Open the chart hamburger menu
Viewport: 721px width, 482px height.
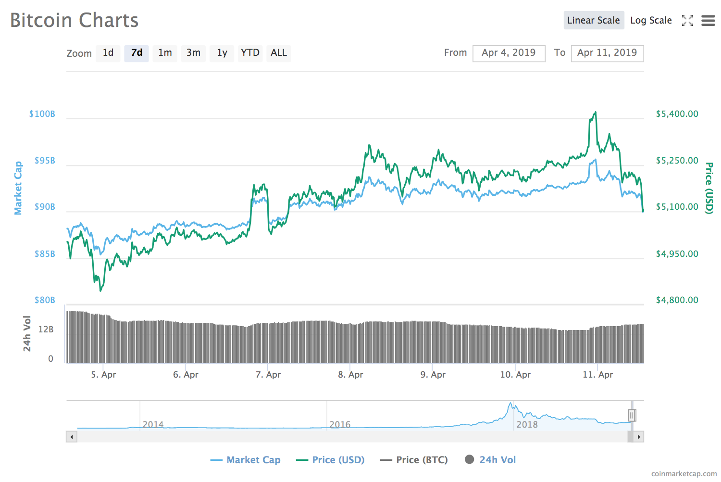pyautogui.click(x=708, y=20)
